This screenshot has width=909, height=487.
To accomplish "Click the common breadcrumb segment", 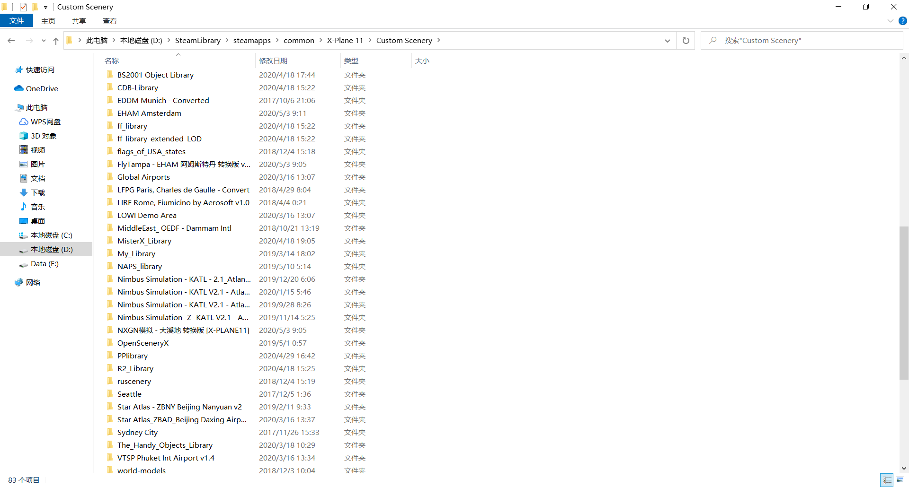I will (x=299, y=41).
